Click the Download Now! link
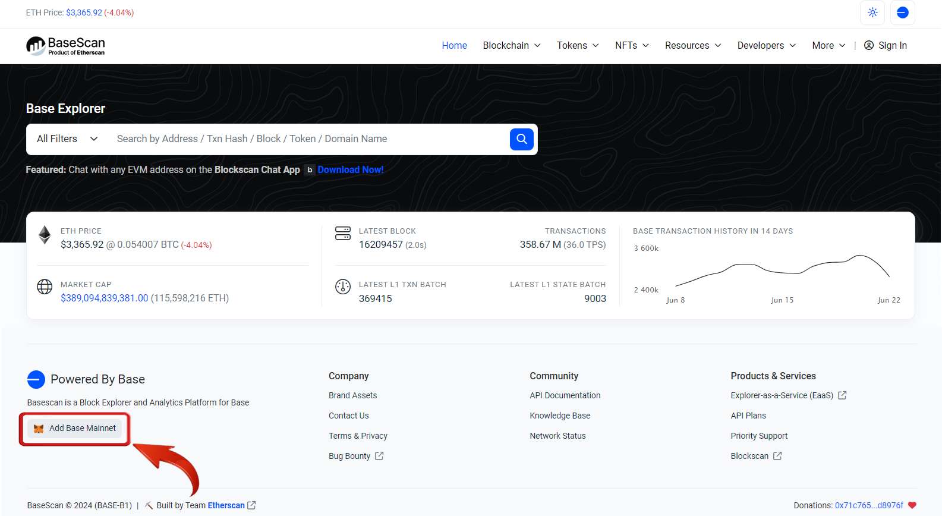This screenshot has width=942, height=516. pyautogui.click(x=351, y=170)
